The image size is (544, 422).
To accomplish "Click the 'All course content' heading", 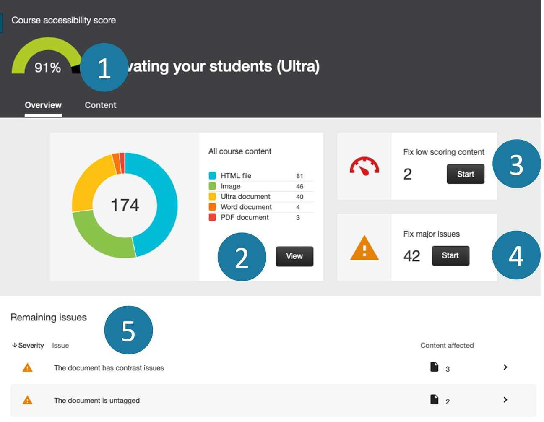I will (x=240, y=151).
